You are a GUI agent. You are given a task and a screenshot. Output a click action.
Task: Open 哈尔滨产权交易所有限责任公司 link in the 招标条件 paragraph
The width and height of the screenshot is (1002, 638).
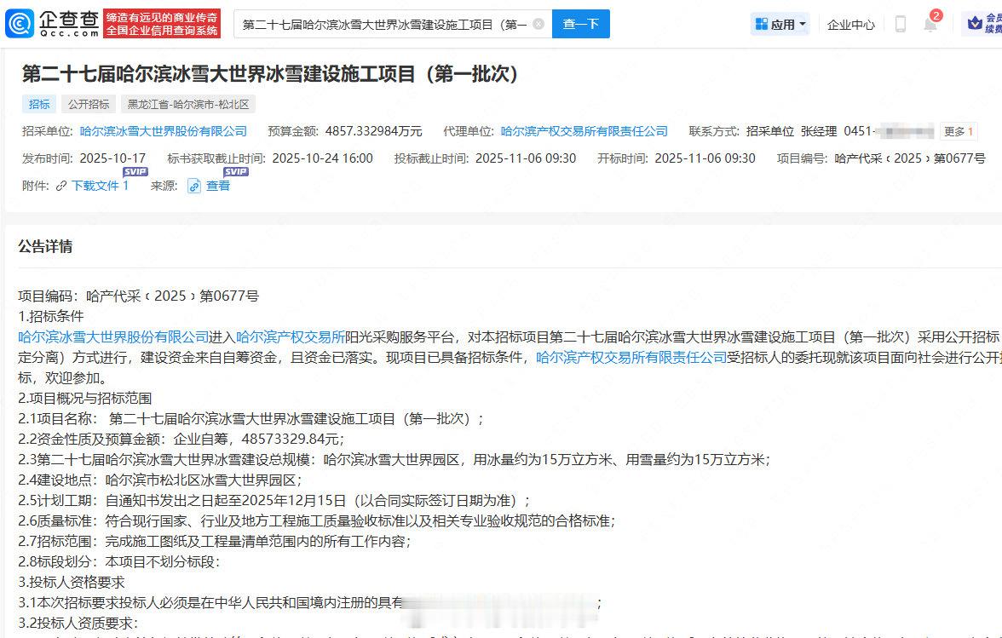[x=631, y=357]
